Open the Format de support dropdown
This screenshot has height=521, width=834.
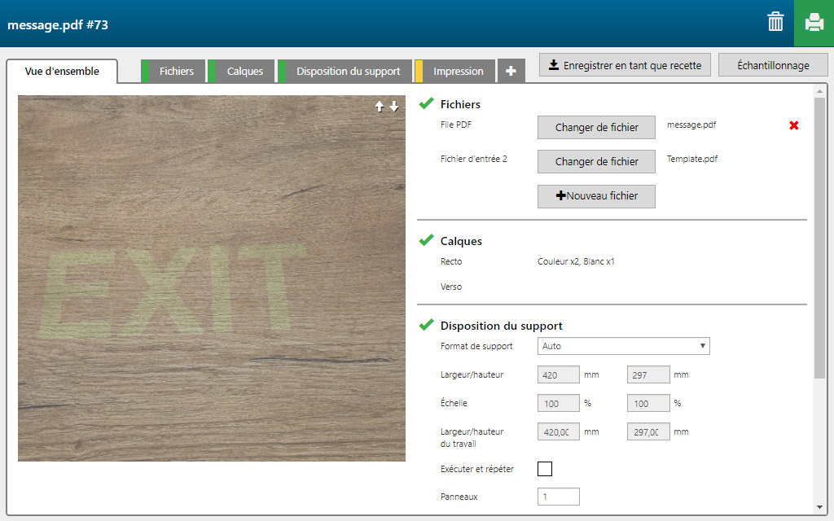click(x=623, y=346)
